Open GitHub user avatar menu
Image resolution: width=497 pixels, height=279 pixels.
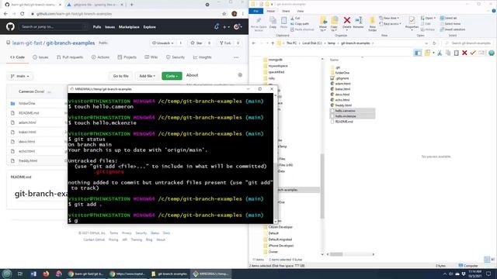[x=238, y=27]
